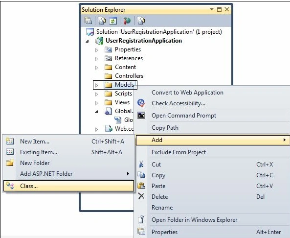Viewport: 290px width, 238px height.
Task: Choose Class... from the Add submenu
Action: point(68,186)
